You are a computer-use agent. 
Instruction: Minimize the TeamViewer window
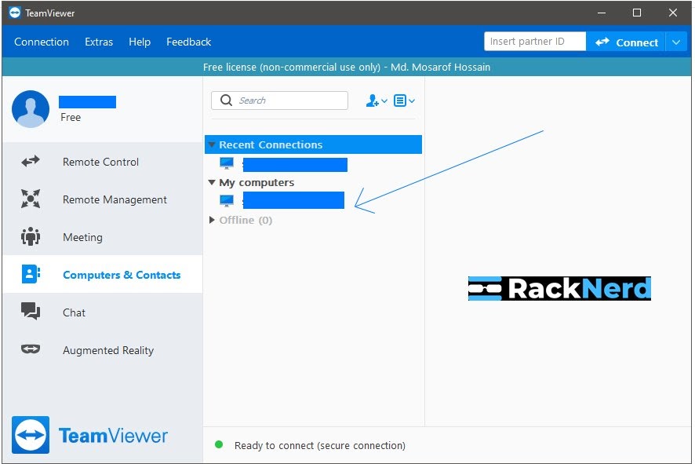602,13
